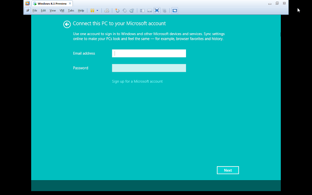Take a snapshot of the VM
This screenshot has width=312, height=195.
pos(117,11)
